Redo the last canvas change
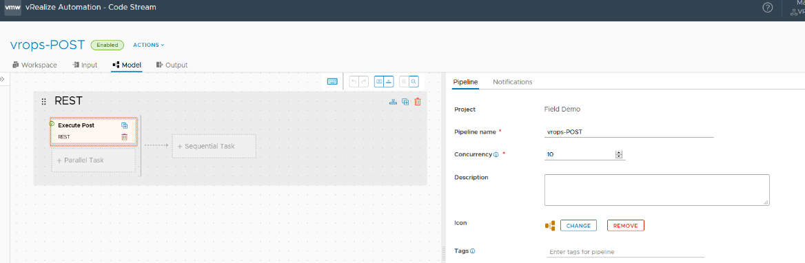Image resolution: width=805 pixels, height=263 pixels. tap(363, 81)
